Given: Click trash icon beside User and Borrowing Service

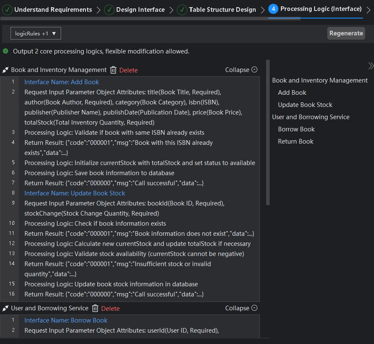Looking at the screenshot, I should [x=95, y=308].
